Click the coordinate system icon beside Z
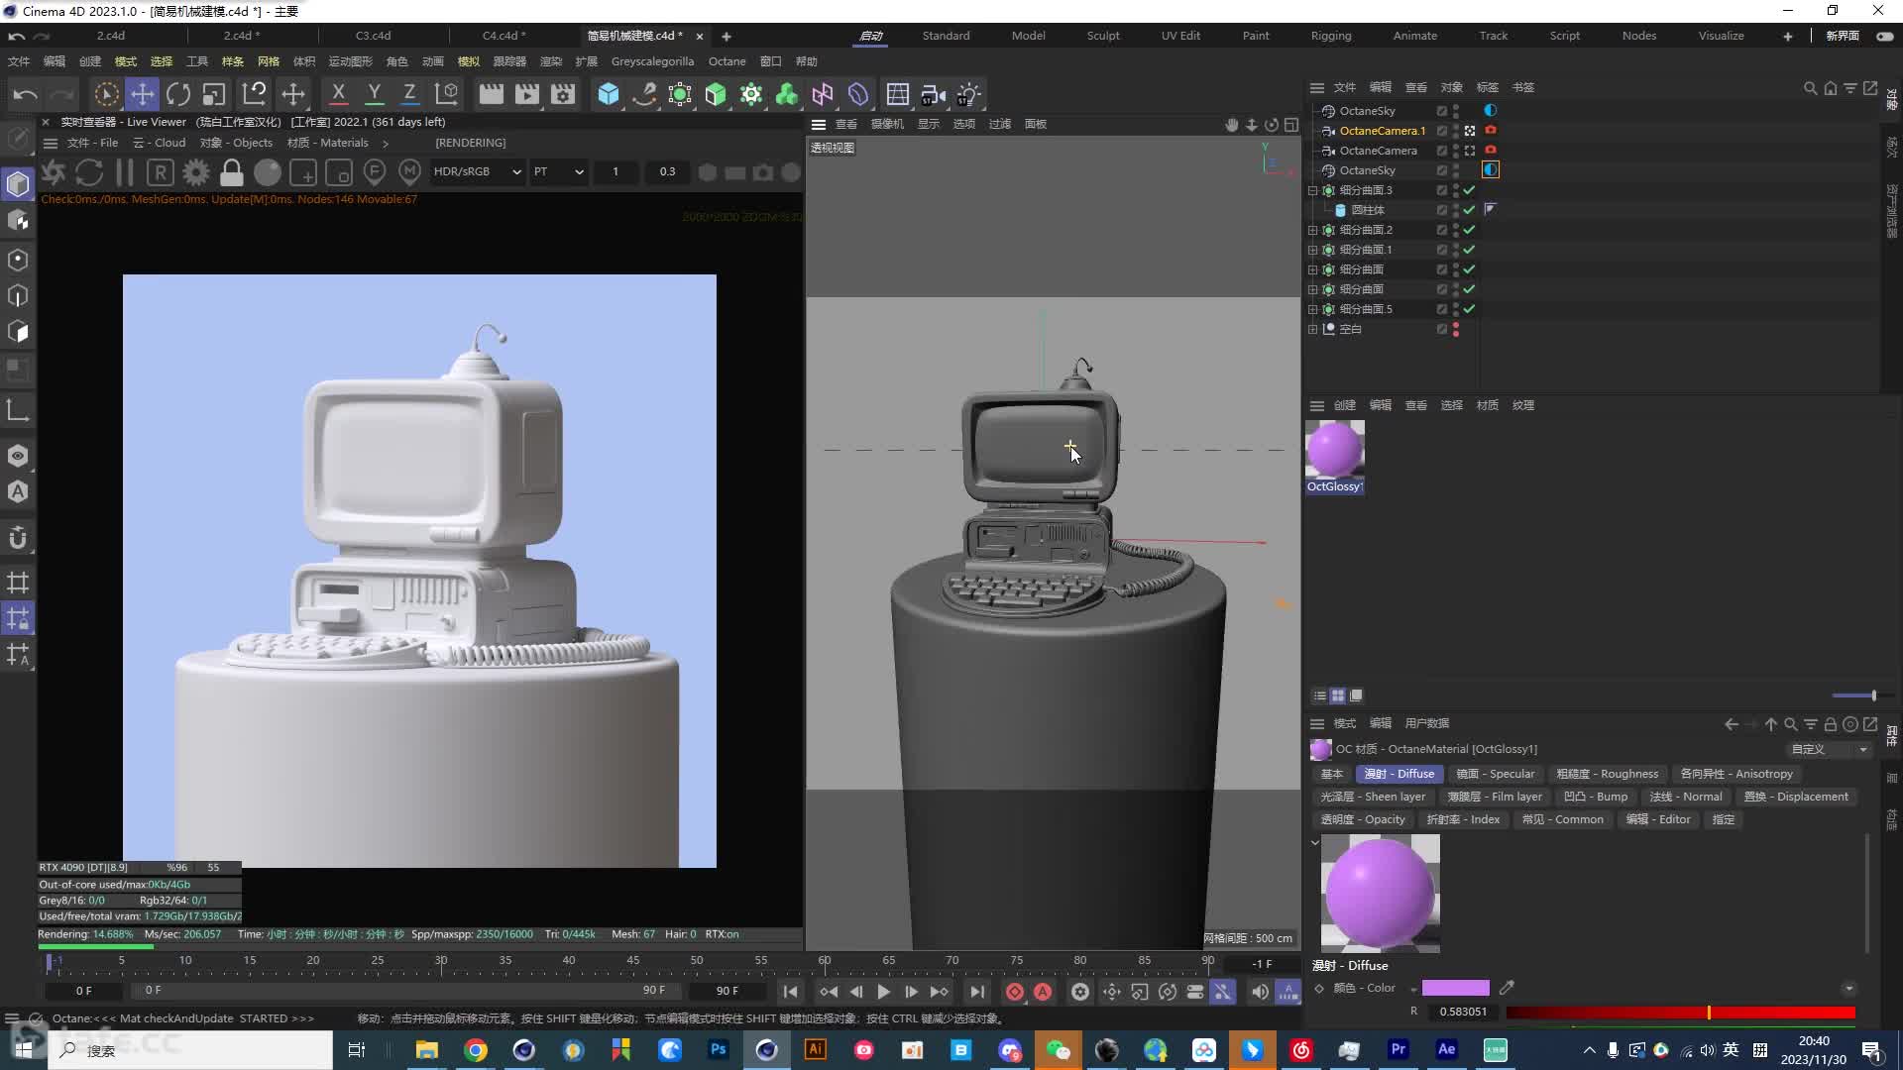The height and width of the screenshot is (1070, 1903). 447,94
